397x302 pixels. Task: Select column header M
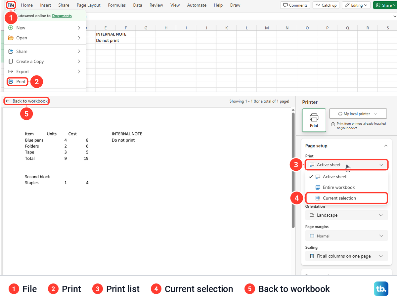coord(267,28)
